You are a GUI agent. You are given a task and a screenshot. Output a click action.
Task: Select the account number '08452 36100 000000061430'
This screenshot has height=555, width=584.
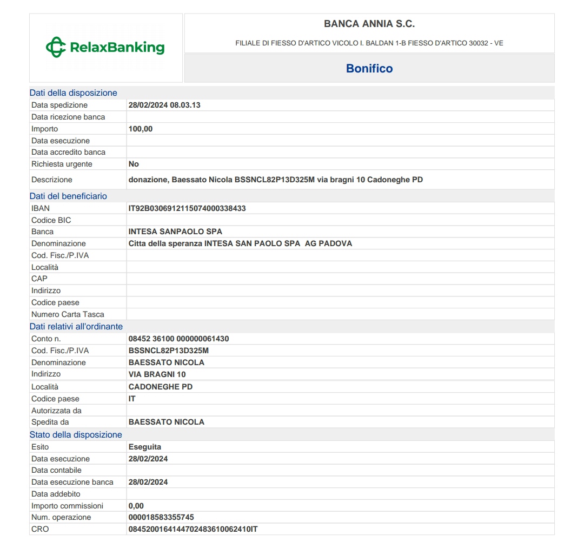coord(179,339)
